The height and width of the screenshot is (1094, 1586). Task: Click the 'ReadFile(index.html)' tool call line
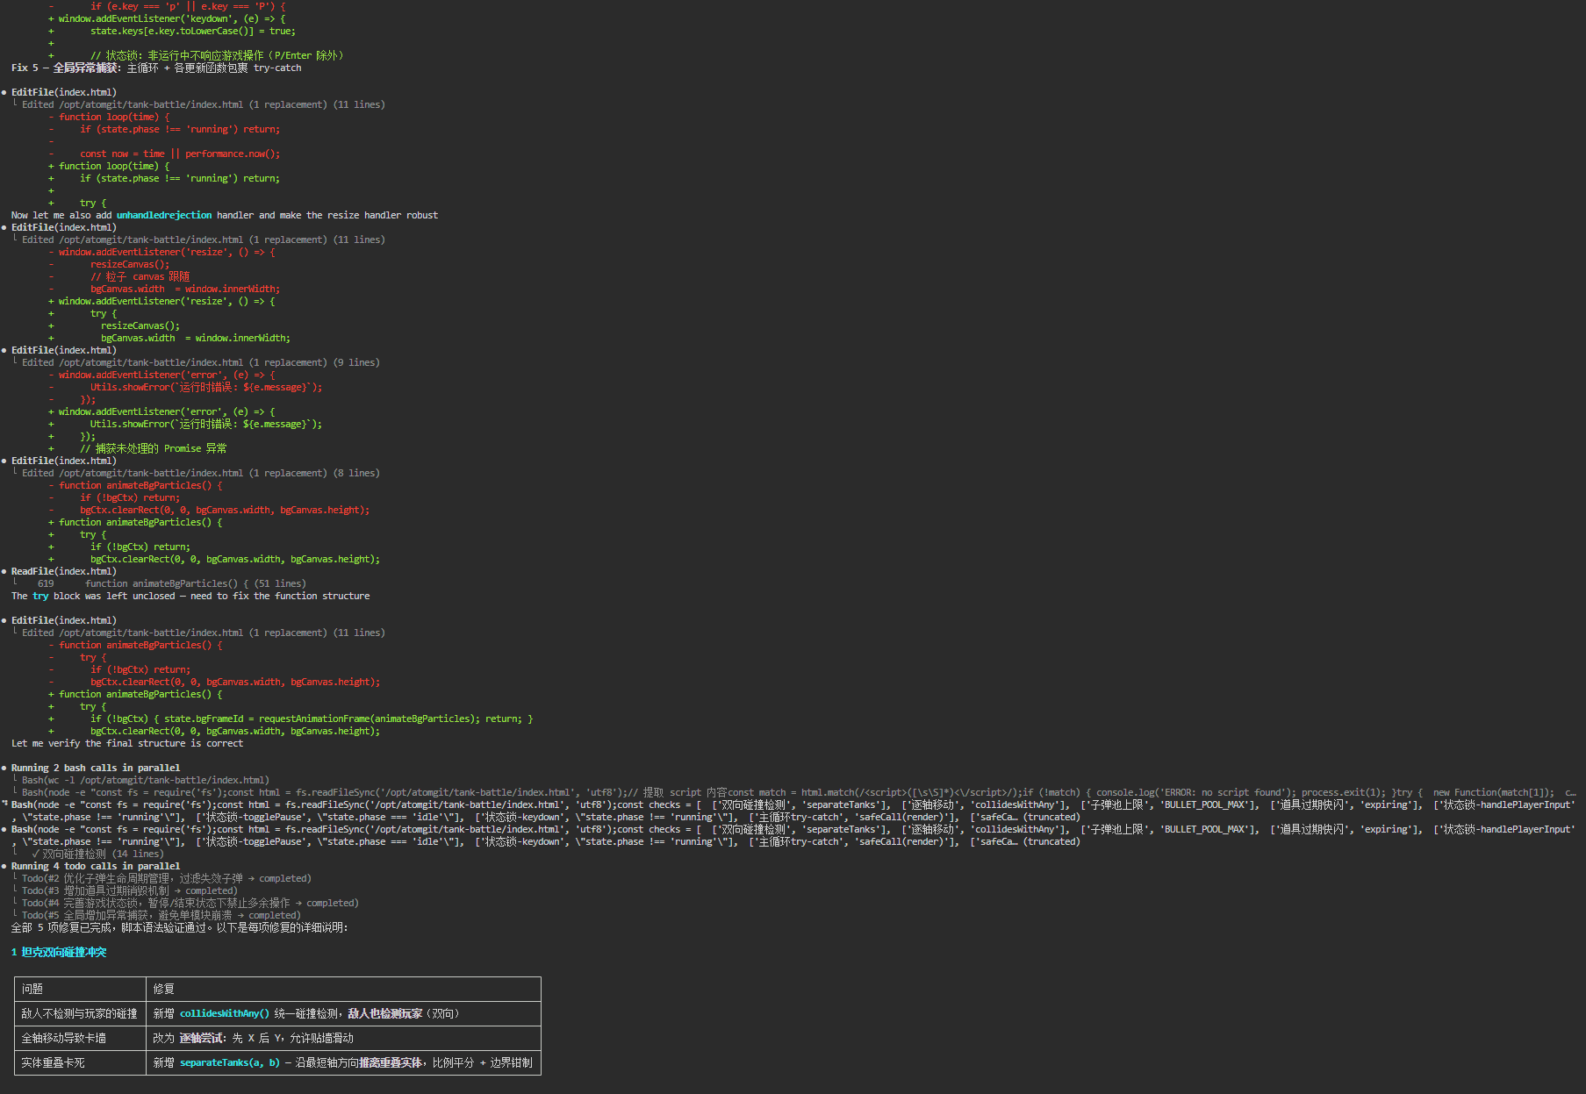pos(64,571)
